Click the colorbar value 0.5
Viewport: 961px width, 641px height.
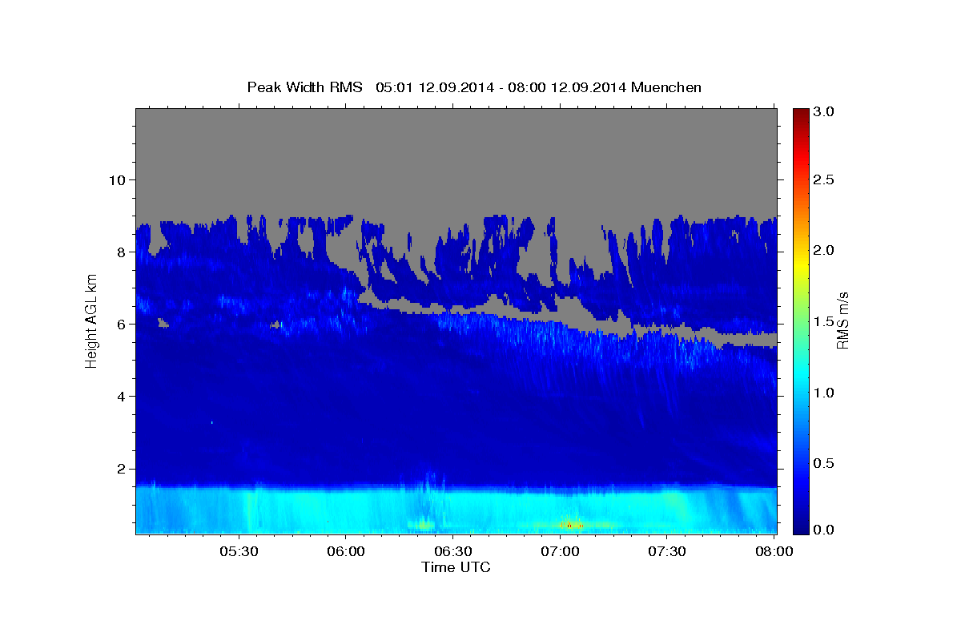point(823,463)
